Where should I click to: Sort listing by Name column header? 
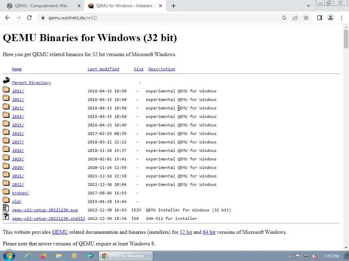click(x=17, y=69)
